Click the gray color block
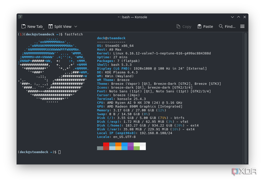The width and height of the screenshot is (265, 184). [x=100, y=148]
